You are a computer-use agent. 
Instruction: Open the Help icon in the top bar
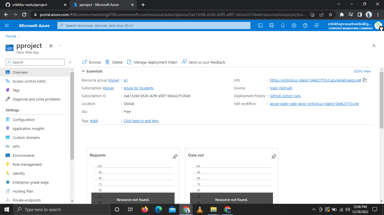pos(305,25)
